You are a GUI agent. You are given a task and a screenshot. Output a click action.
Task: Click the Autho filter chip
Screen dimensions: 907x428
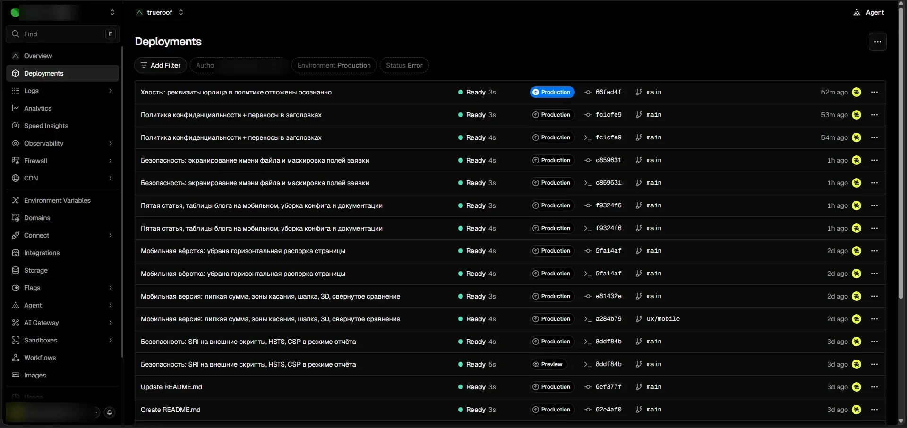tap(239, 65)
